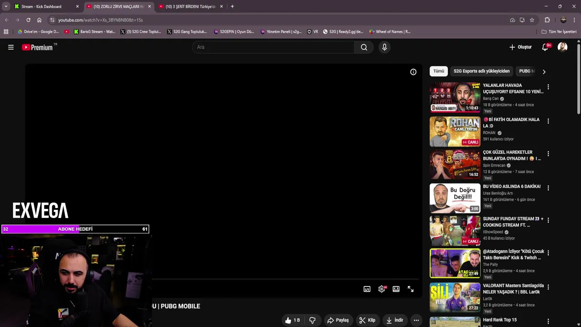Open BarisG Stream bookmark
The width and height of the screenshot is (581, 327).
(94, 32)
